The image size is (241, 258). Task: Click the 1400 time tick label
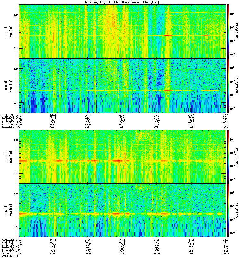[87, 253]
